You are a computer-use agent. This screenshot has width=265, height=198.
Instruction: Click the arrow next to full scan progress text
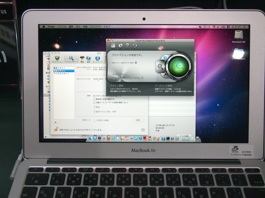coord(136,63)
